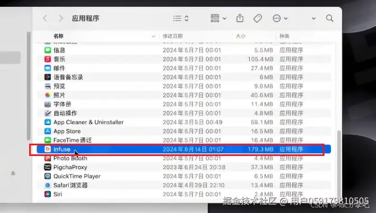Click the highlighted sidebar item
Image resolution: width=376 pixels, height=213 pixels.
pos(10,58)
